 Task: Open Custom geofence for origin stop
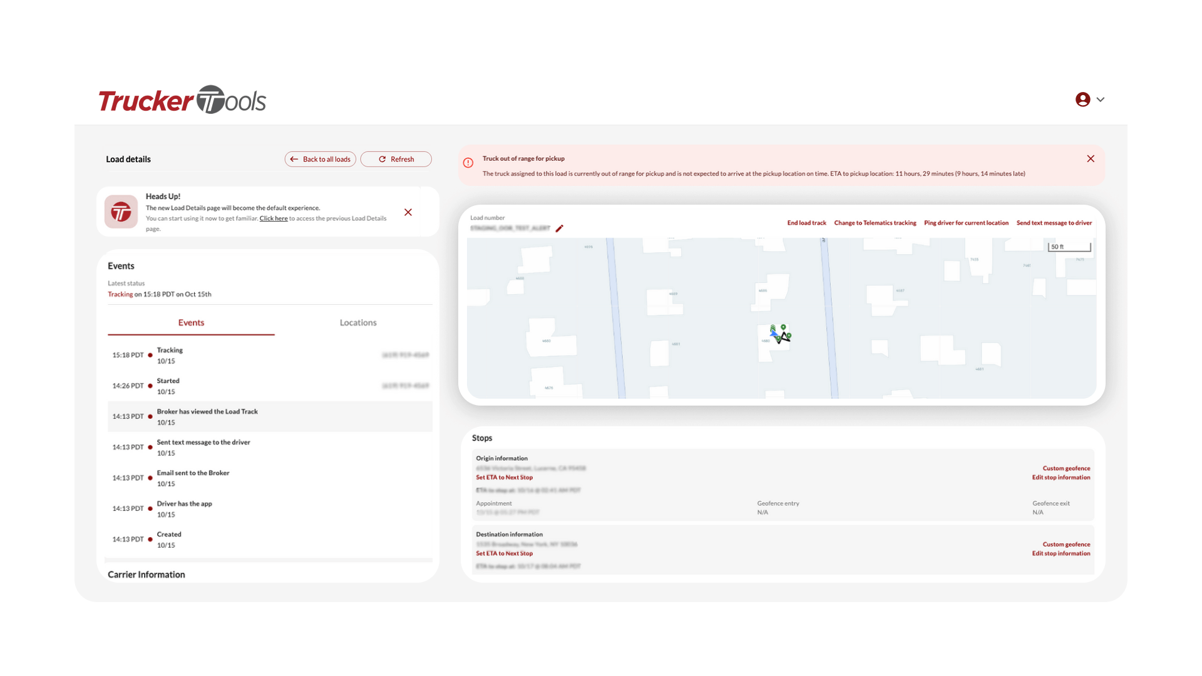(1066, 468)
